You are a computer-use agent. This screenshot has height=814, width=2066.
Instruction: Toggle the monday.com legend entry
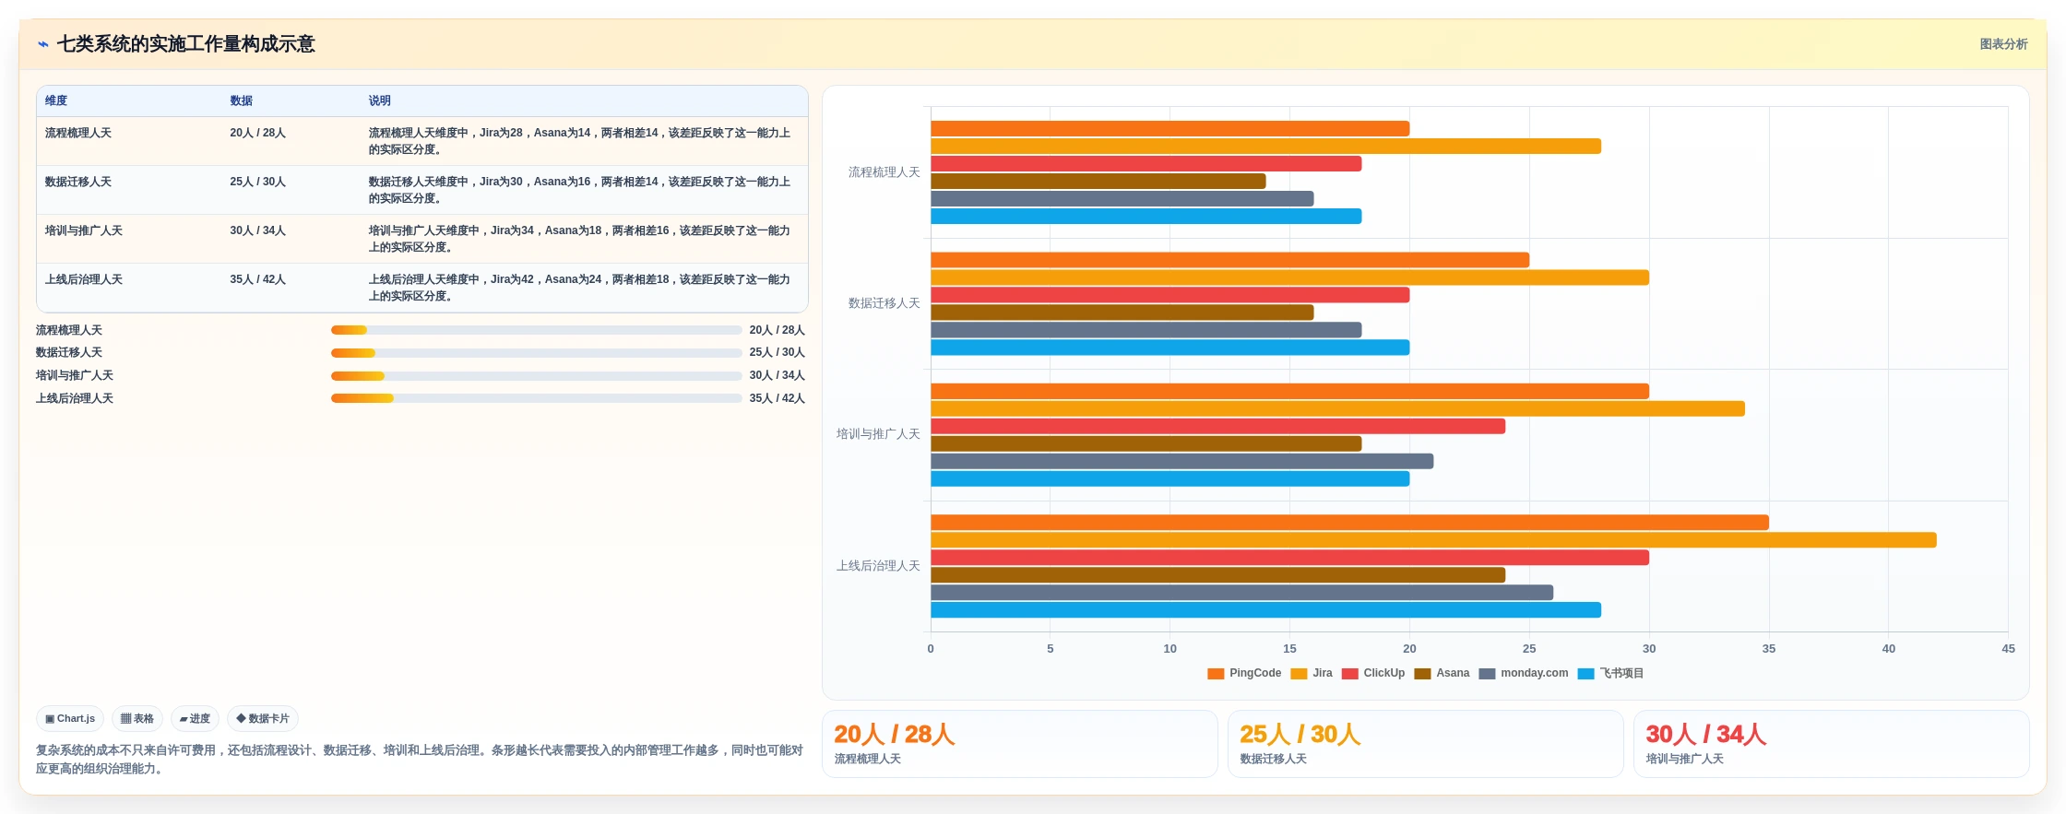tap(1524, 674)
